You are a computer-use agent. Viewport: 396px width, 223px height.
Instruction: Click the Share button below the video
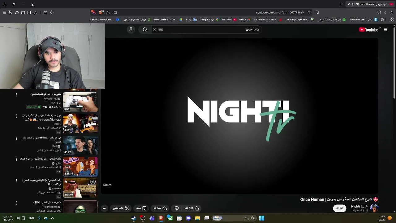pyautogui.click(x=160, y=208)
